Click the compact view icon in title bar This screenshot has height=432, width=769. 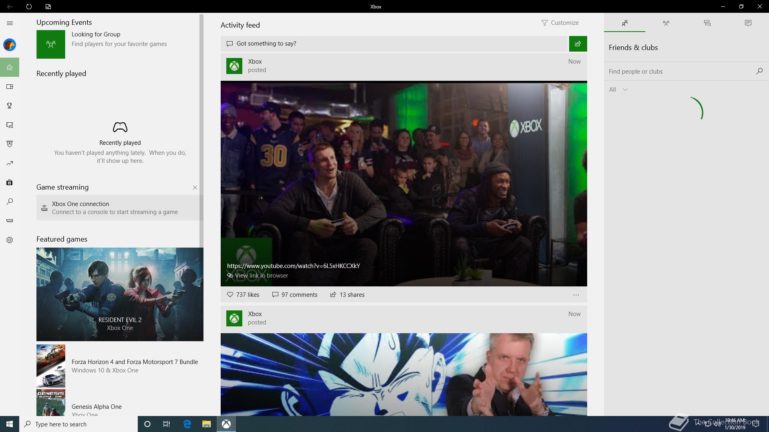click(x=48, y=6)
